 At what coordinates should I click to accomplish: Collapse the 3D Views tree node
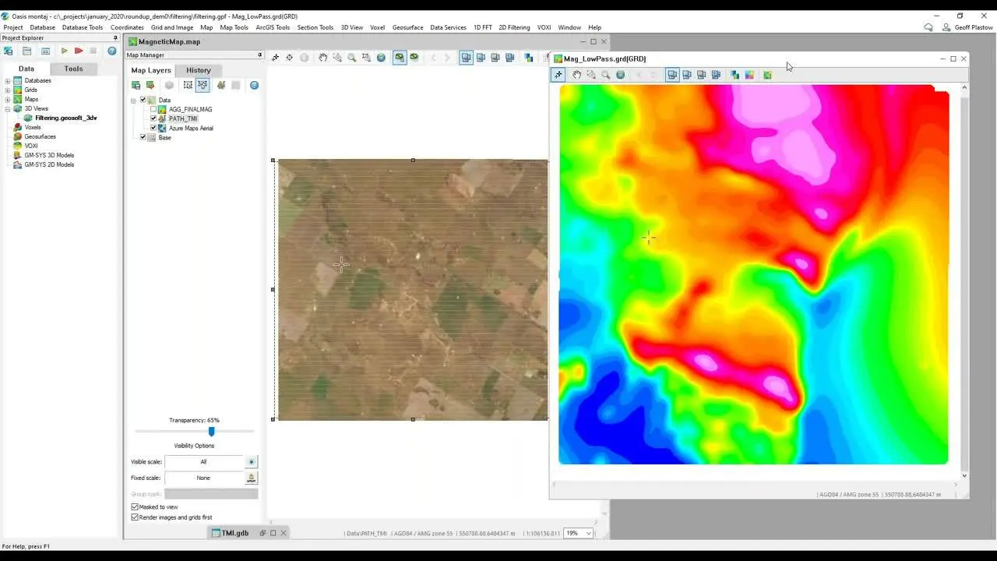tap(8, 108)
